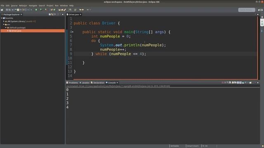264x148 pixels.
Task: Click the New file toolbar icon
Action: point(2,10)
